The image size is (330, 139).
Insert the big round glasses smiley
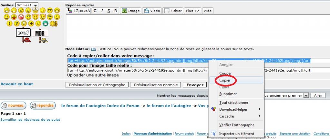point(35,10)
